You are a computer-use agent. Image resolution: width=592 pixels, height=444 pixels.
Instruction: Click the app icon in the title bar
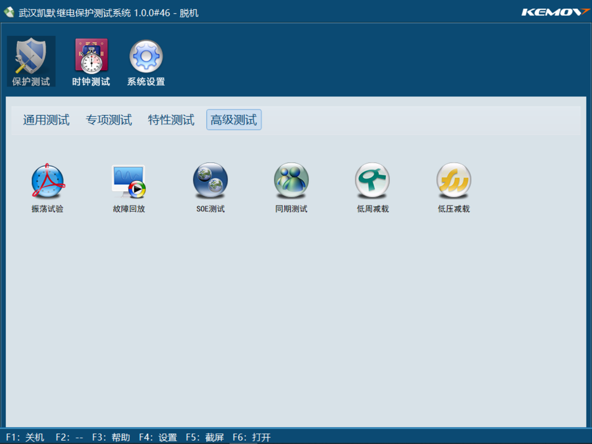(x=9, y=12)
